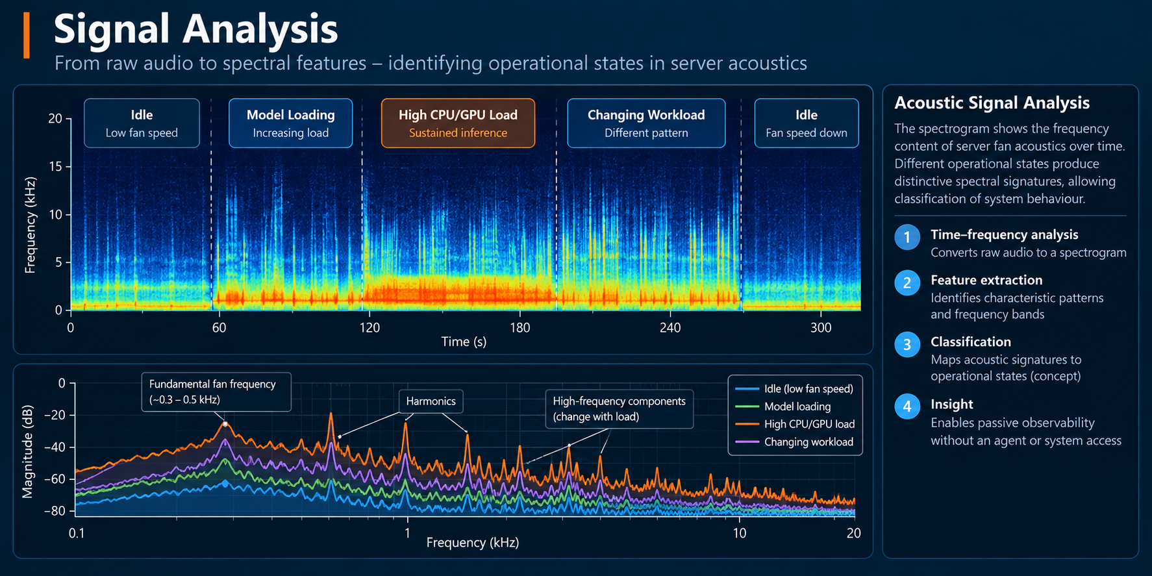This screenshot has width=1152, height=576.
Task: Click the blue Idle legend line swatch
Action: (x=747, y=389)
